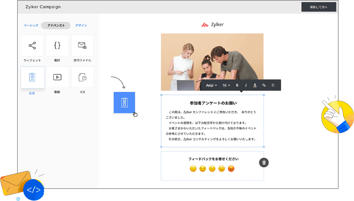This screenshot has width=354, height=201.
Task: Select the 動的 dynamic content block
Action: click(57, 45)
